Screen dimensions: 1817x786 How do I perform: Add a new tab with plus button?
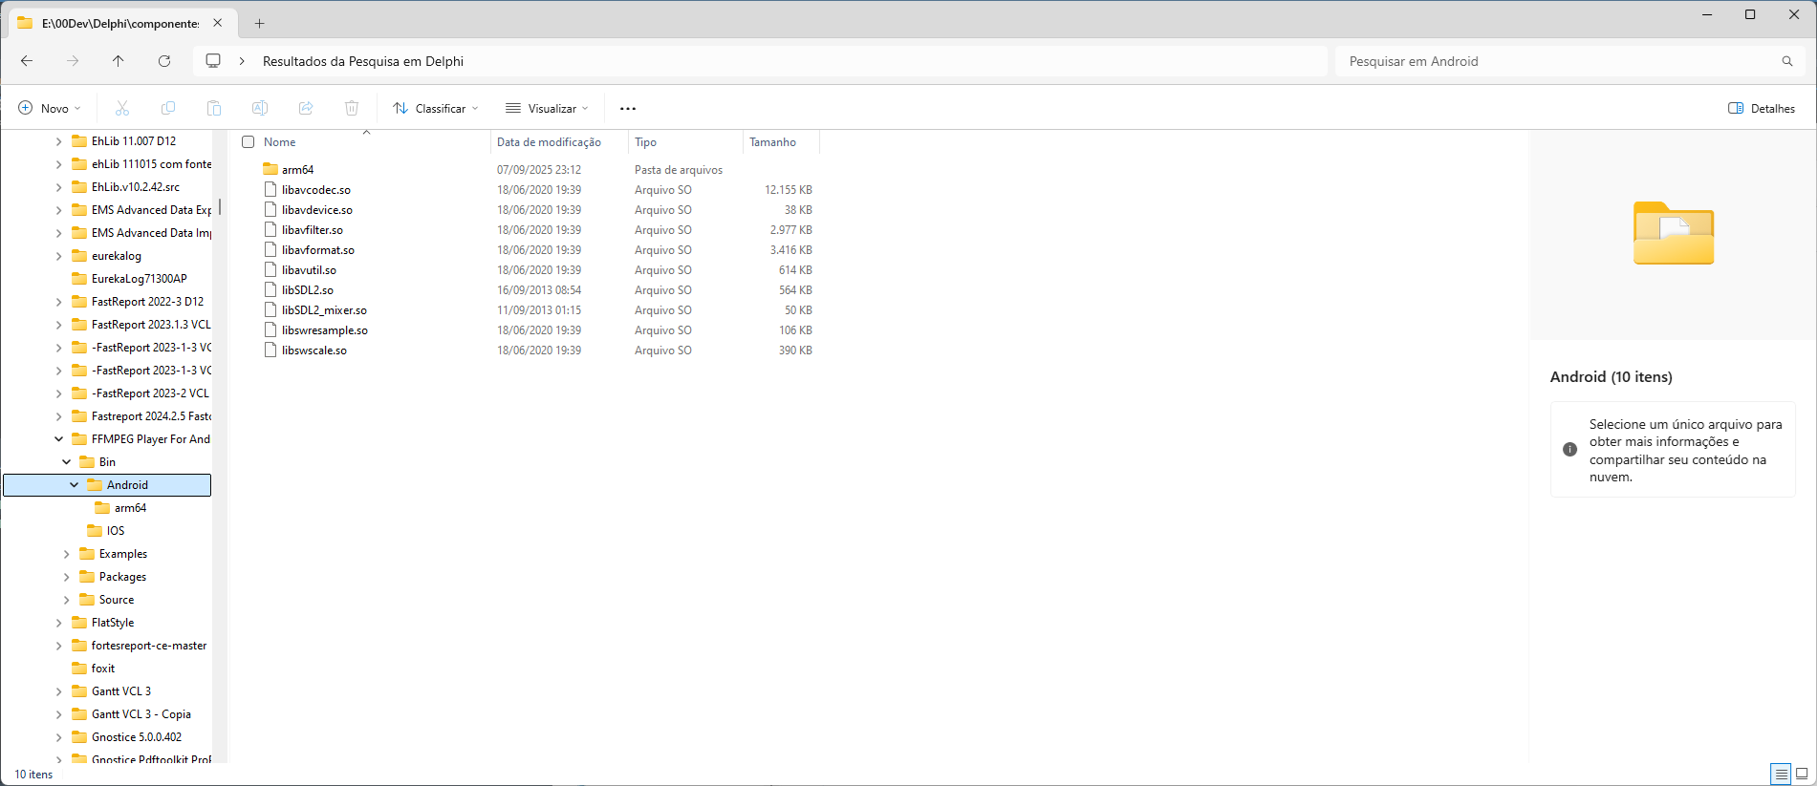pyautogui.click(x=259, y=24)
